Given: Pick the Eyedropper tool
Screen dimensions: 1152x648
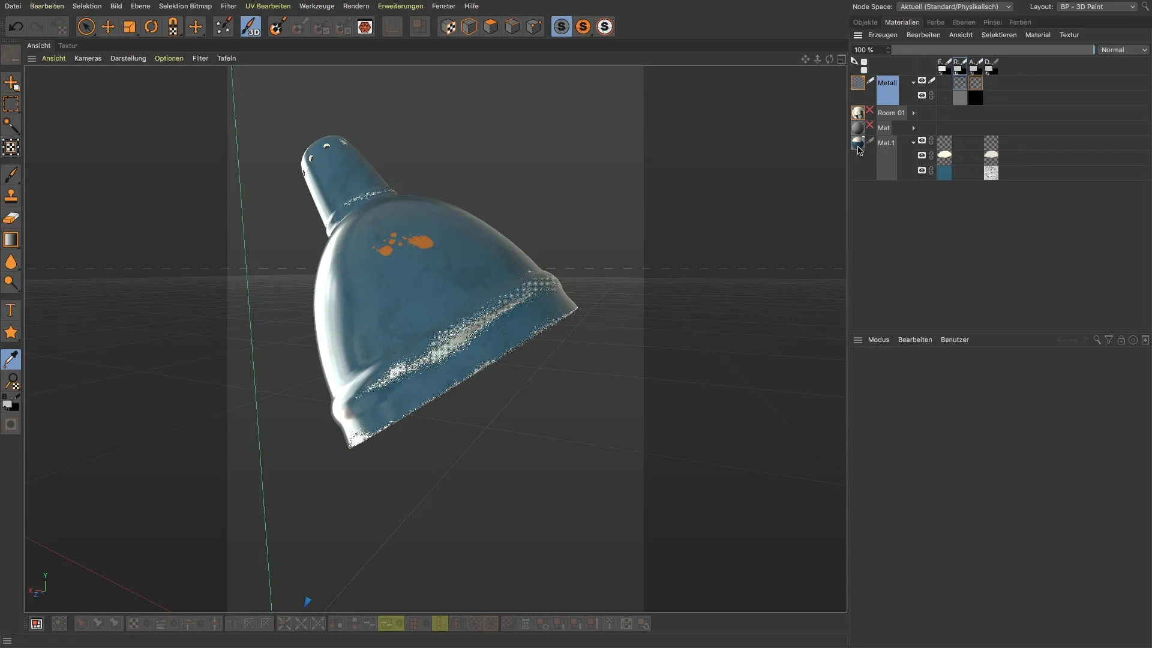Looking at the screenshot, I should [x=11, y=360].
